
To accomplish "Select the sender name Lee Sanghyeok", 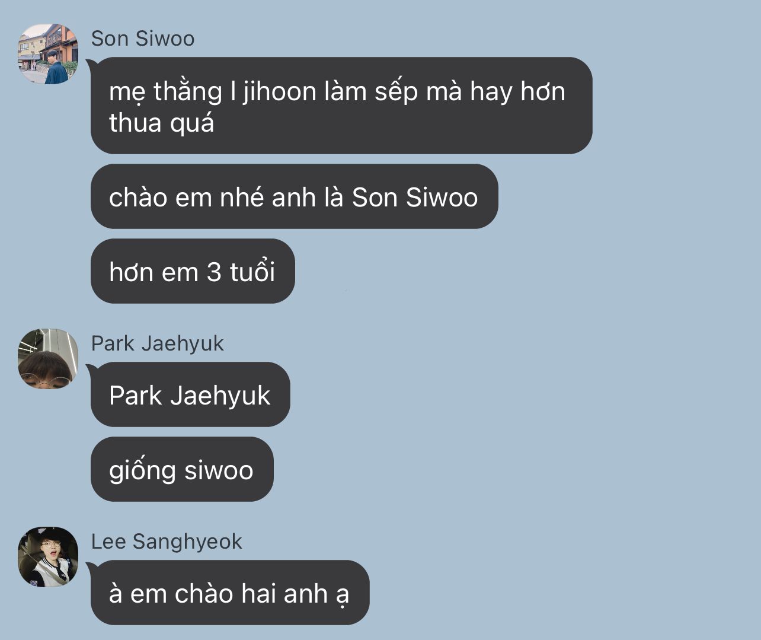I will click(x=167, y=542).
